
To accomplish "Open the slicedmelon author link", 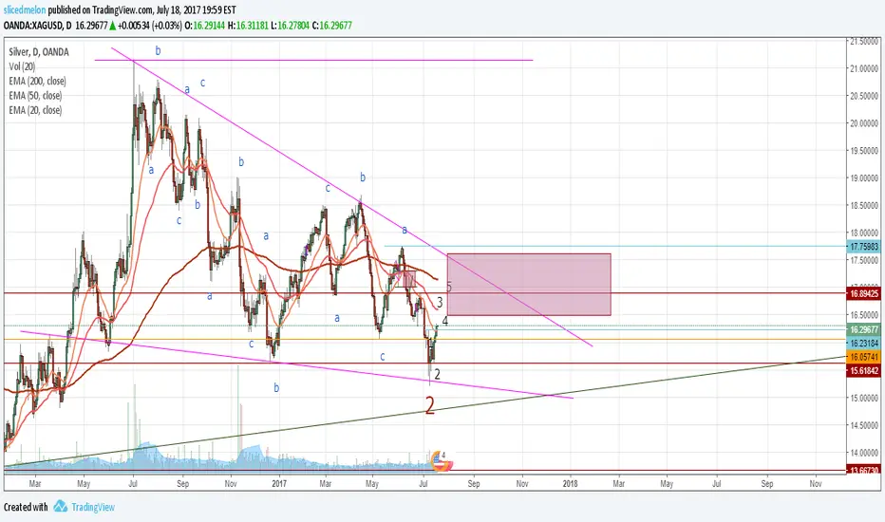I will click(x=25, y=10).
